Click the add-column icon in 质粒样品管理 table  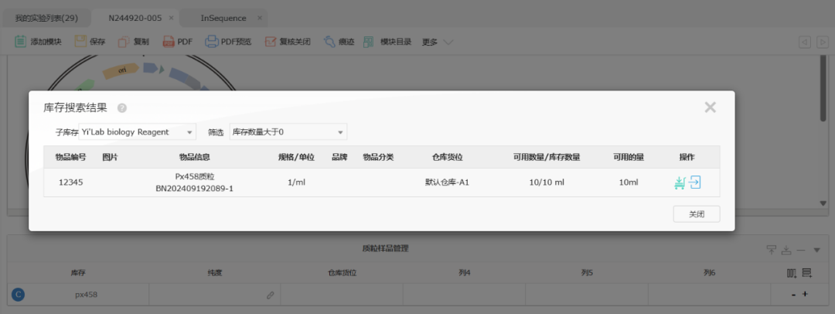tap(792, 273)
